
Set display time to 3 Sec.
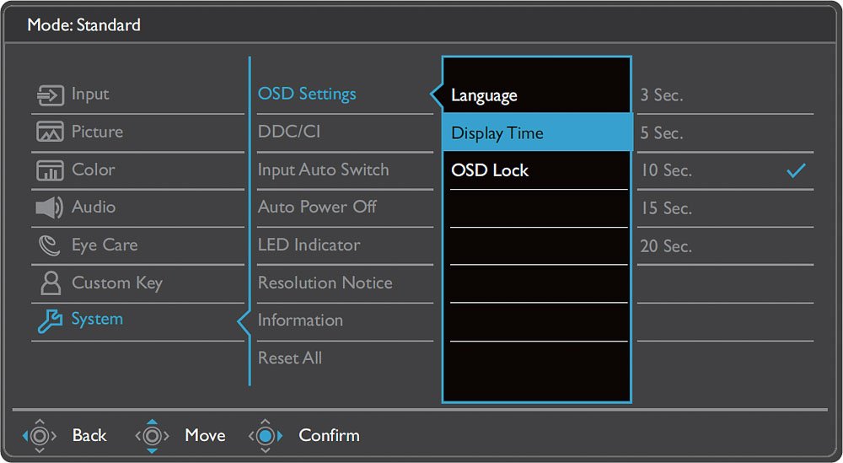pyautogui.click(x=661, y=95)
